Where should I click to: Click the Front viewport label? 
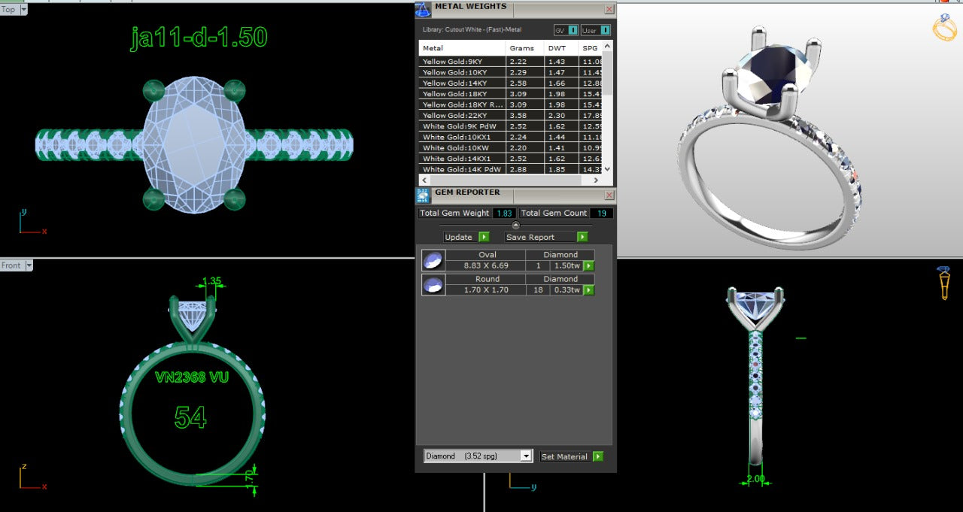point(11,265)
